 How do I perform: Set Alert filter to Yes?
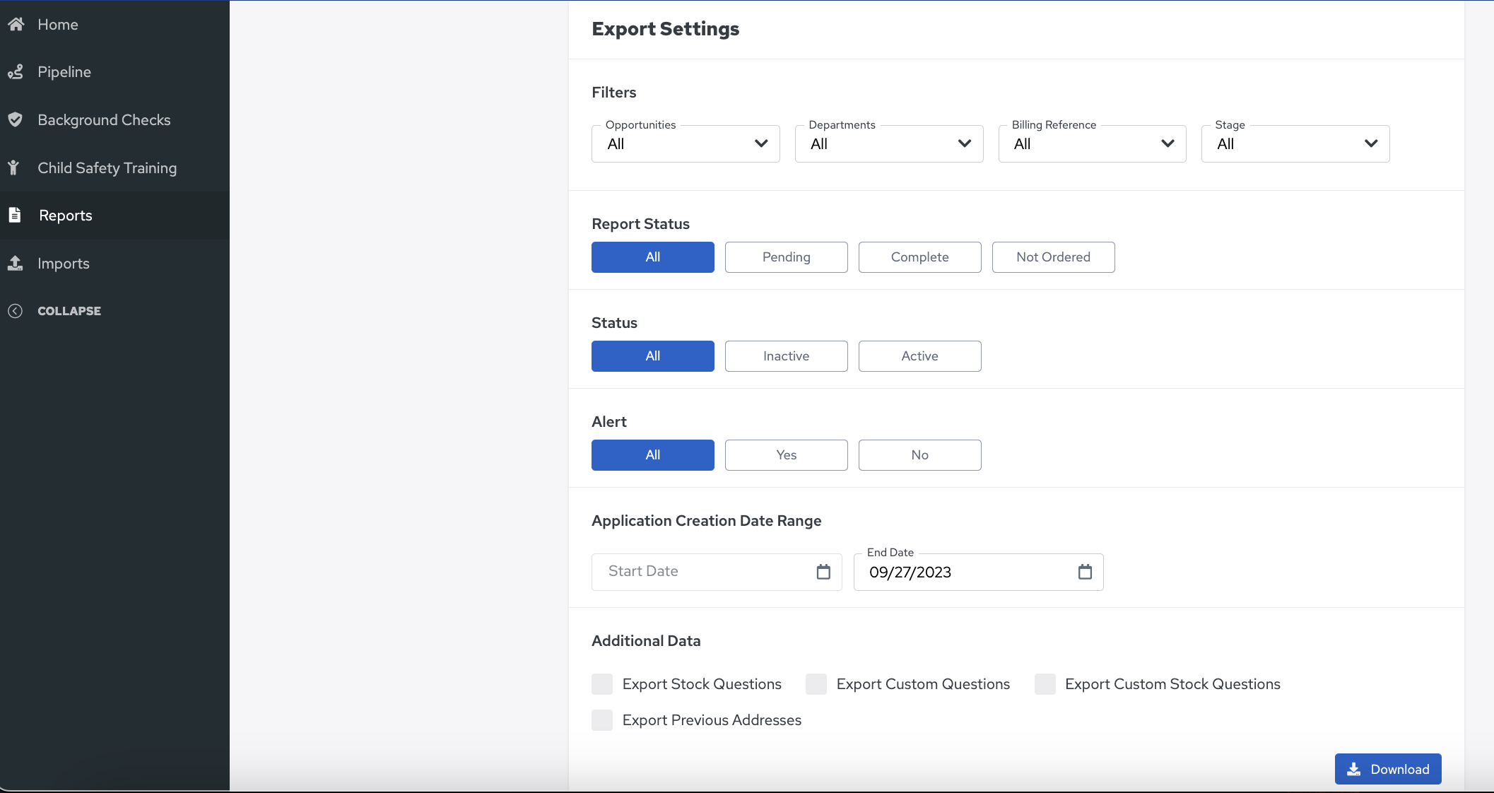[787, 455]
